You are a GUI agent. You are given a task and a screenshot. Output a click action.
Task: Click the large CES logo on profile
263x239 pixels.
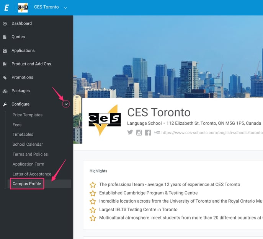(105, 120)
